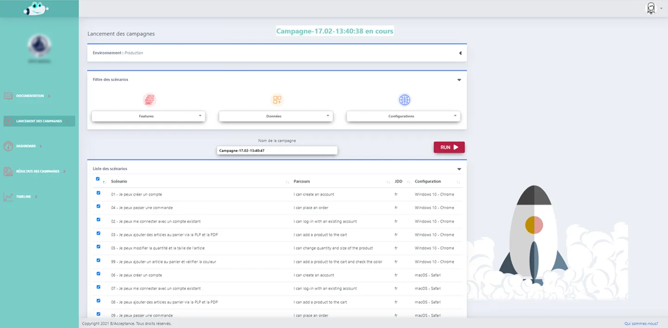Click the Timeline chart icon
Image resolution: width=668 pixels, height=328 pixels.
8,197
